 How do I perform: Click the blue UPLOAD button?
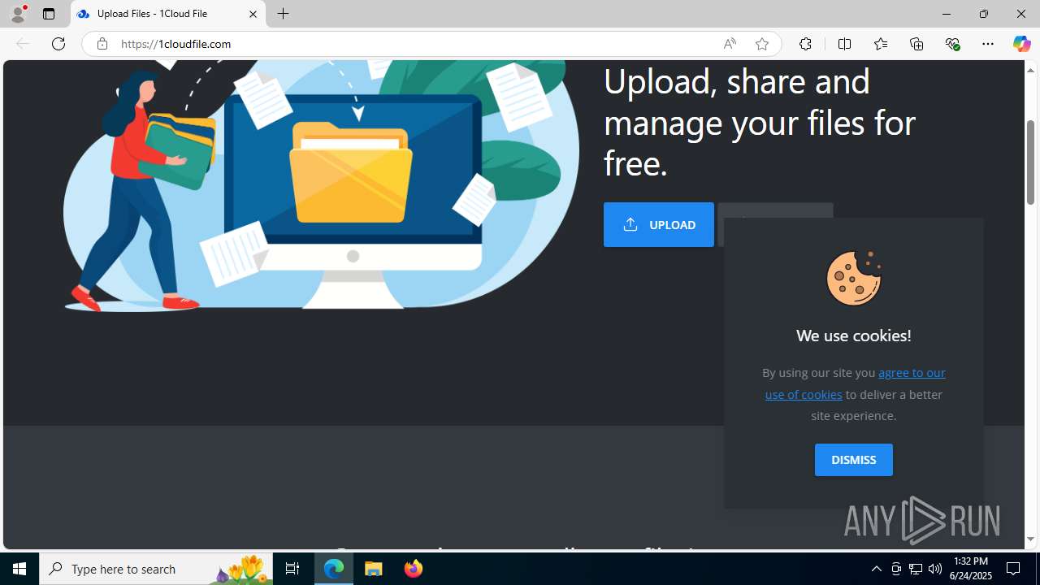658,224
